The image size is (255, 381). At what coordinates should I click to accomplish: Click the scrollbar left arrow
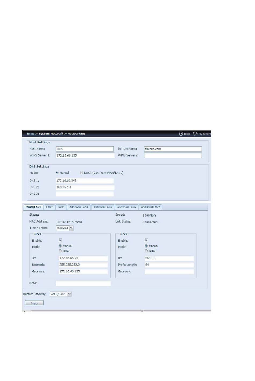point(25,311)
